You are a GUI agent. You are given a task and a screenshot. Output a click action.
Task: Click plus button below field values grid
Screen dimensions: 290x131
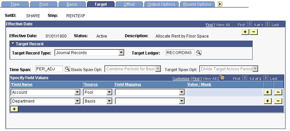pyautogui.click(x=14, y=109)
